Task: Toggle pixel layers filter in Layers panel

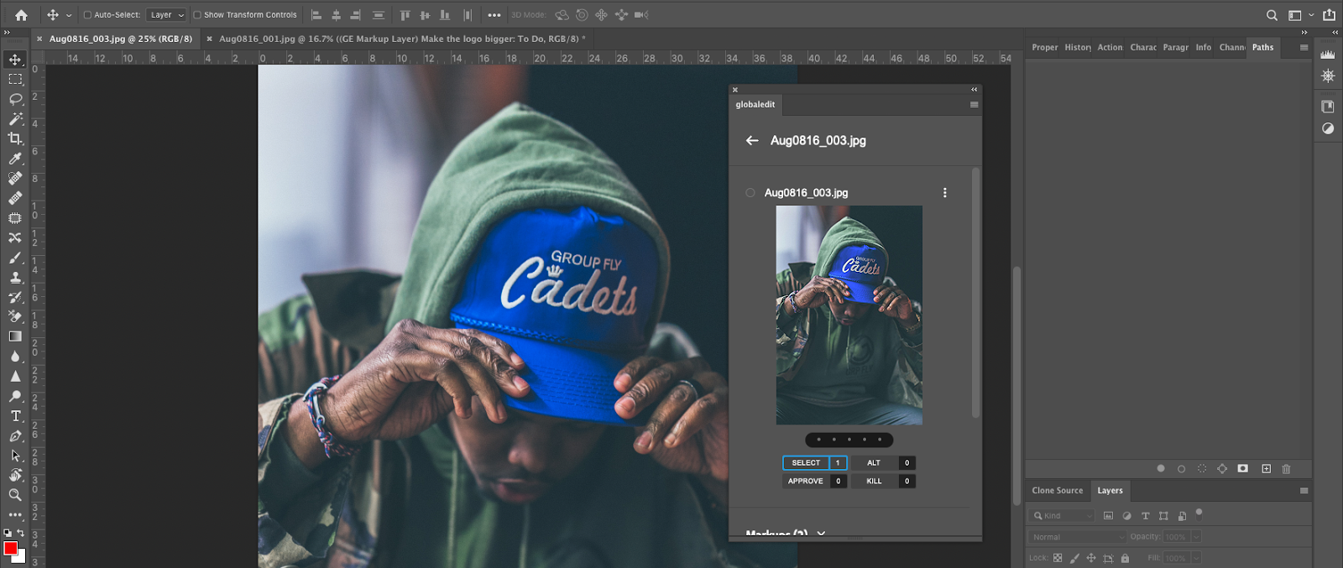Action: (1108, 516)
